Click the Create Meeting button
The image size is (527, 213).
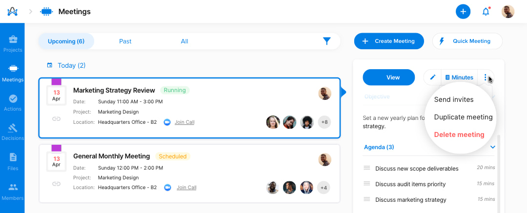389,41
